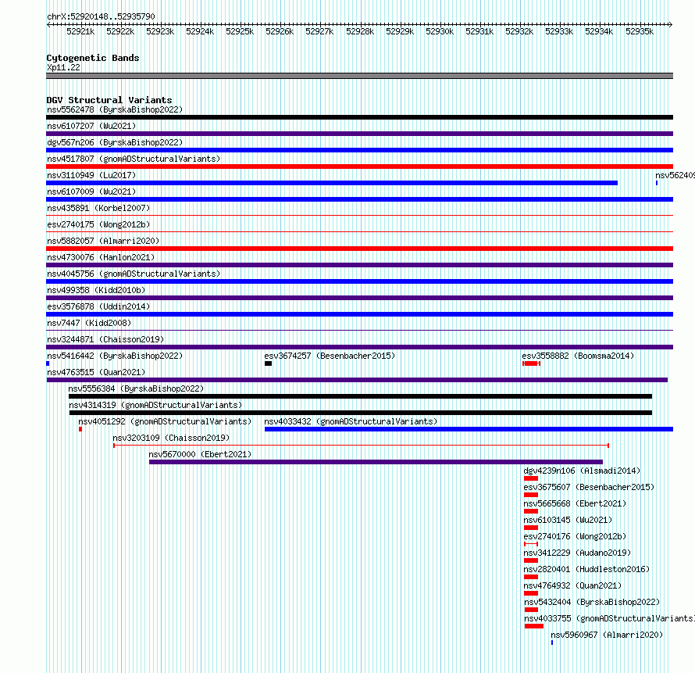Click nsv4051292 (gnomADStructuralVariants) label

(x=165, y=421)
